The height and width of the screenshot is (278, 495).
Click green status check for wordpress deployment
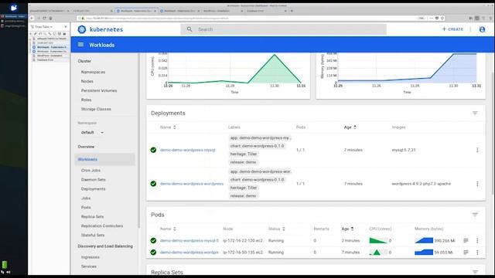[x=153, y=184]
